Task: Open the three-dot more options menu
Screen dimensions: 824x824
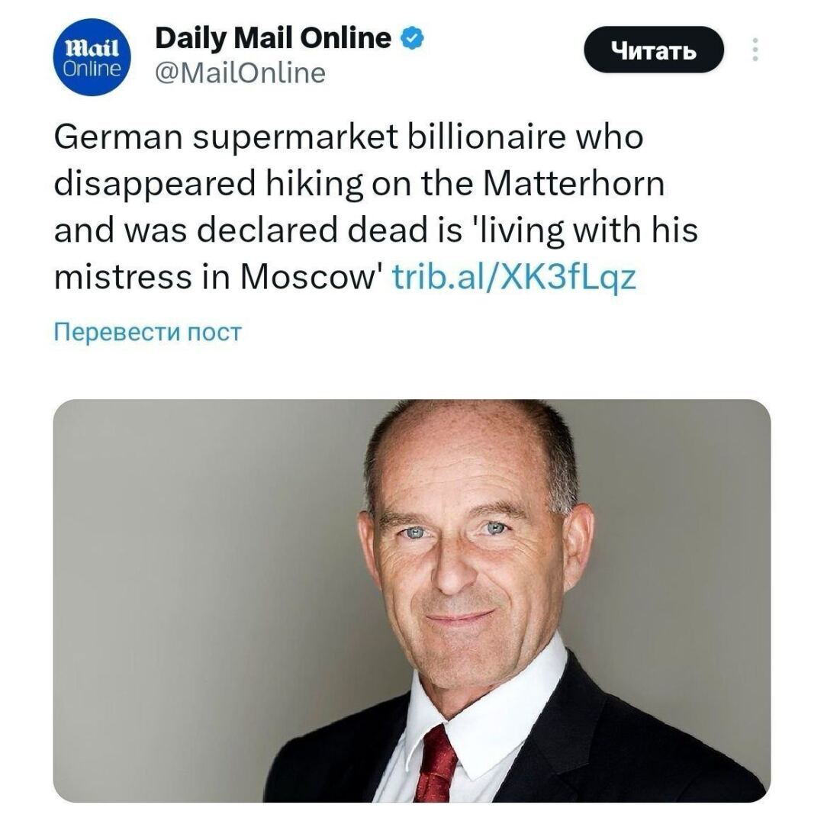Action: pyautogui.click(x=755, y=50)
